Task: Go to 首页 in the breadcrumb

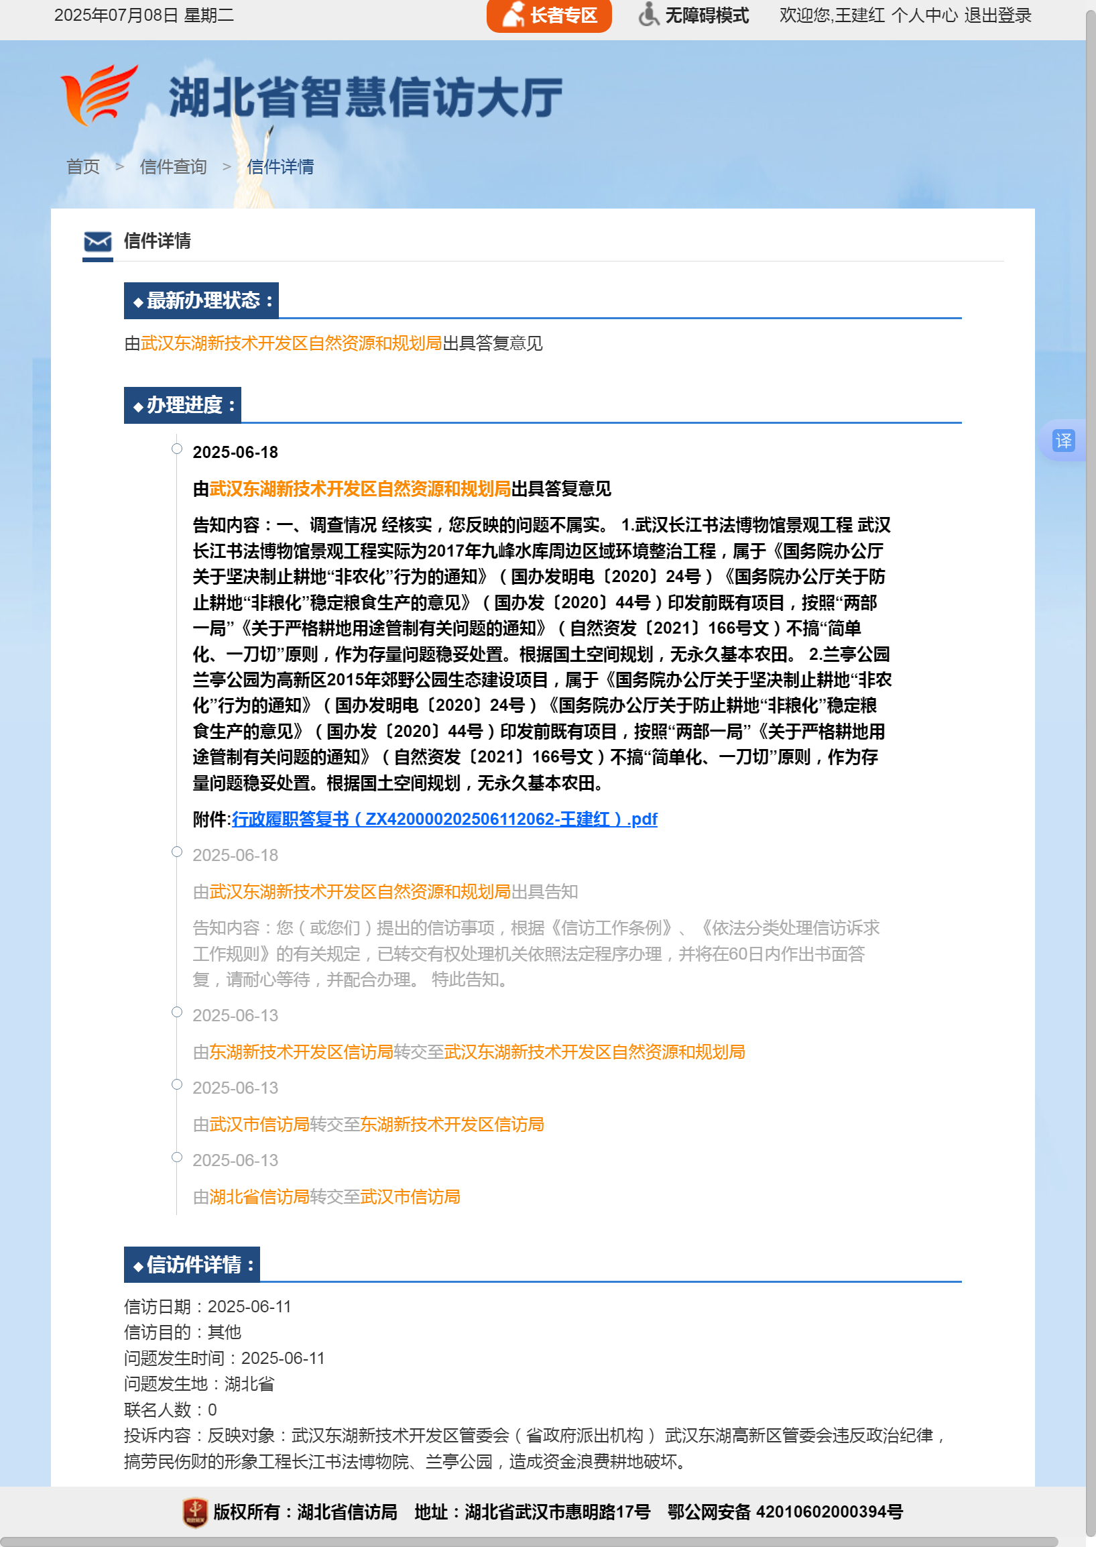Action: point(82,167)
